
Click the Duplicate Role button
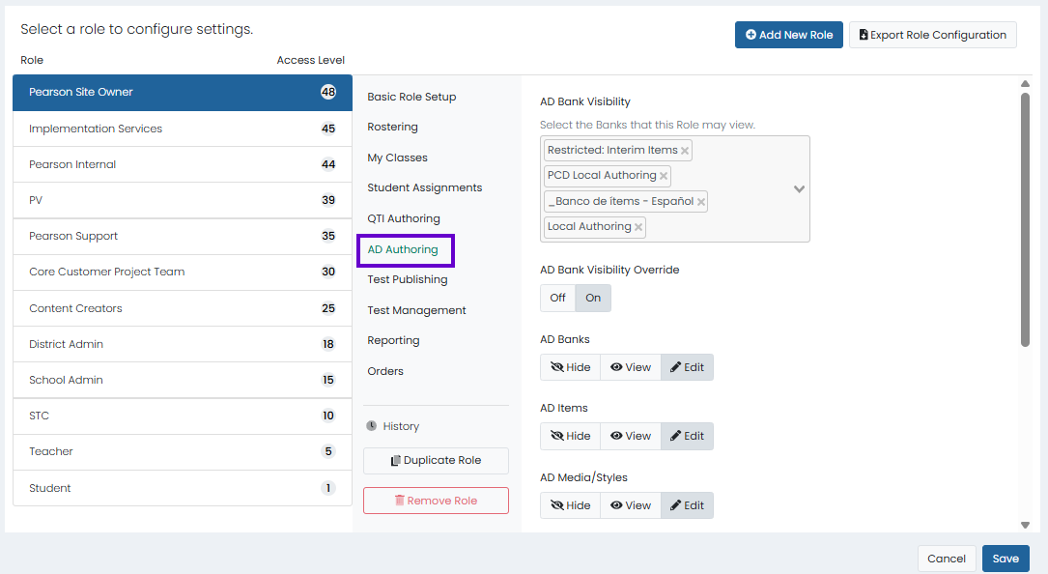[x=436, y=460]
